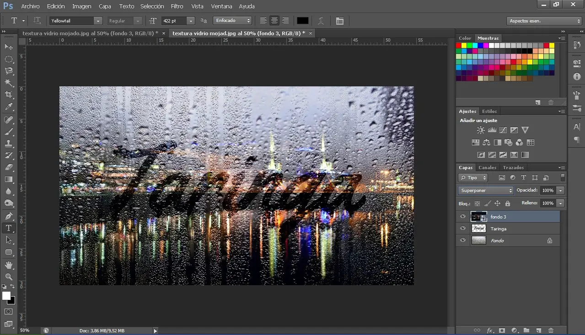Toggle lock position
Viewport: 585px width, 335px height.
coord(497,203)
